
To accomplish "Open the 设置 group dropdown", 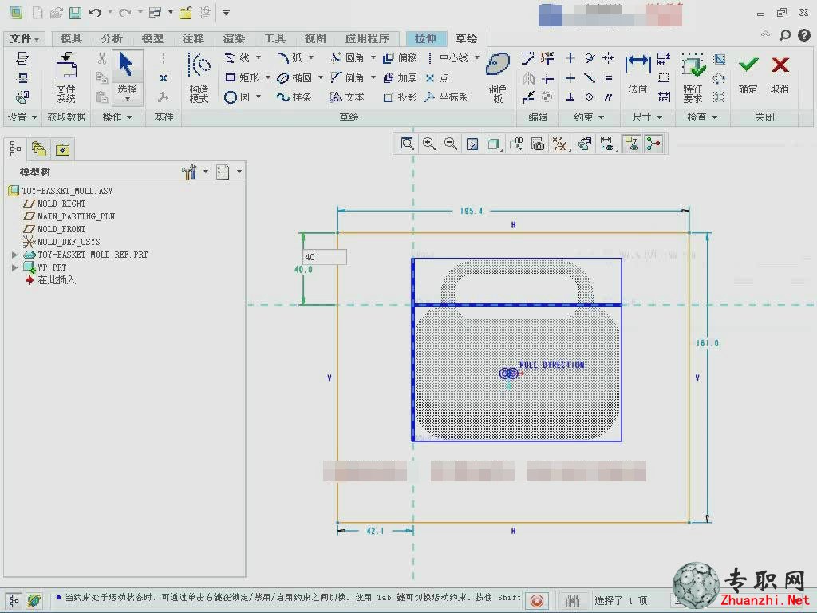I will 22,117.
